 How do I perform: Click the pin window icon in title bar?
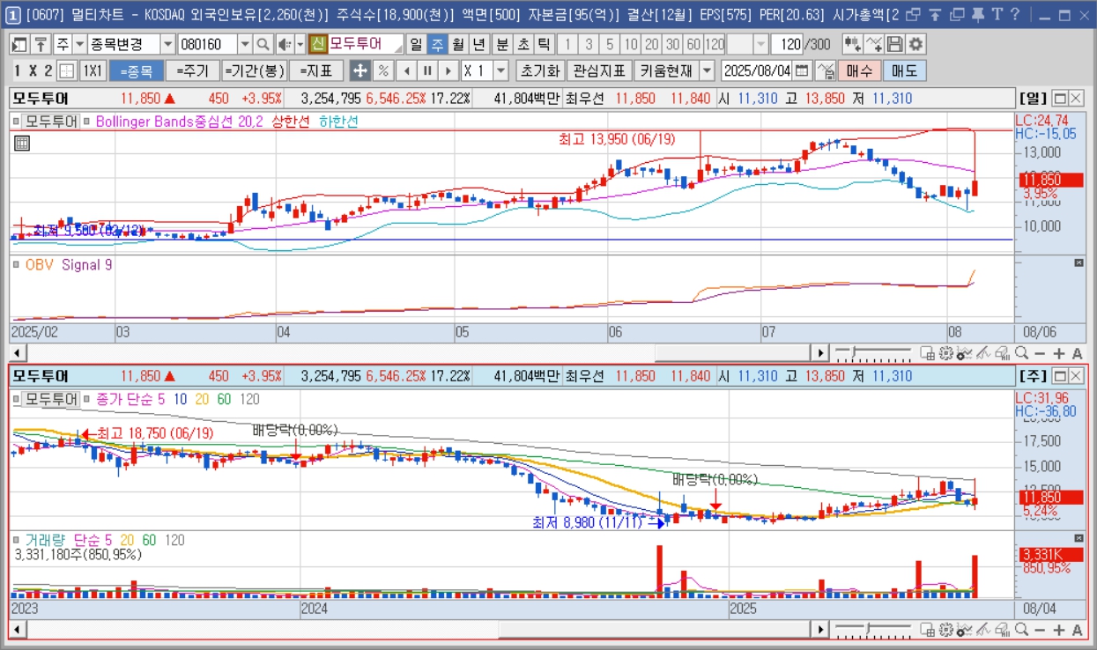click(977, 14)
